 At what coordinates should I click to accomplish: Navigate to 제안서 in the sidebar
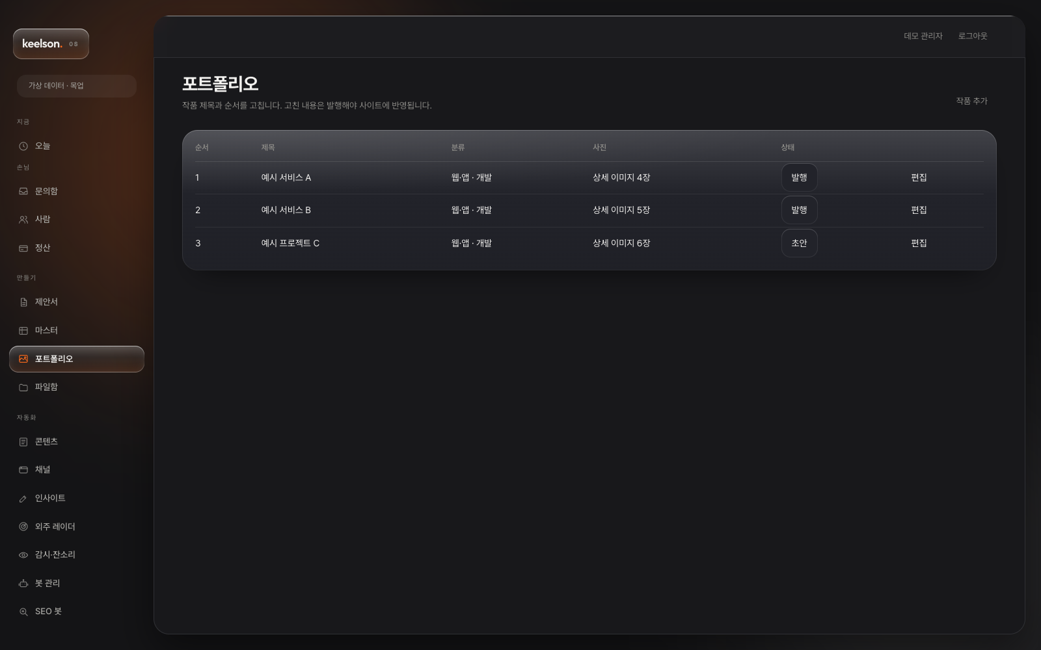coord(77,302)
